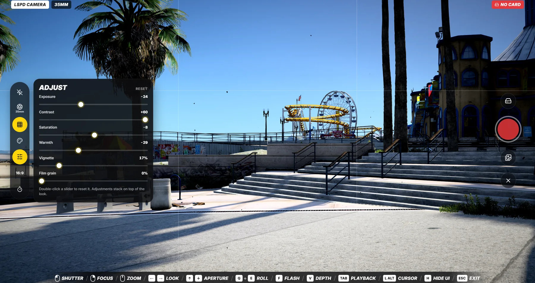Click the Saturation slider handle

click(94, 135)
